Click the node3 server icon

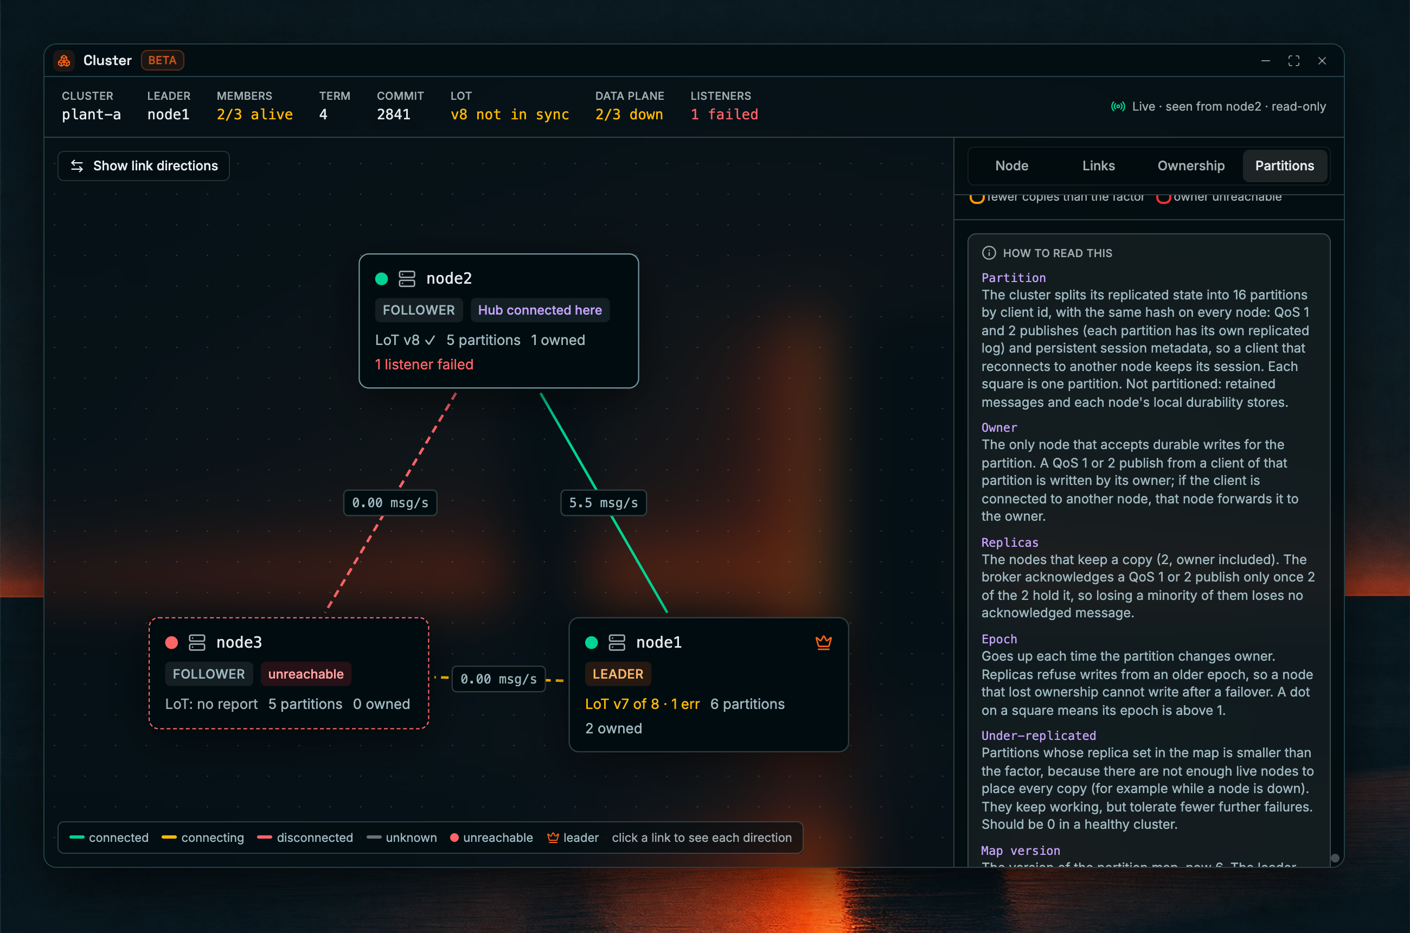[x=197, y=643]
